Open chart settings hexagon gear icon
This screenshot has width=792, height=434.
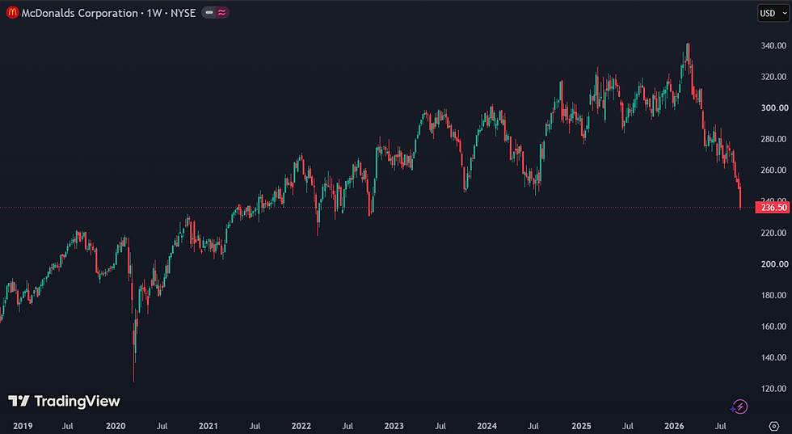[774, 426]
